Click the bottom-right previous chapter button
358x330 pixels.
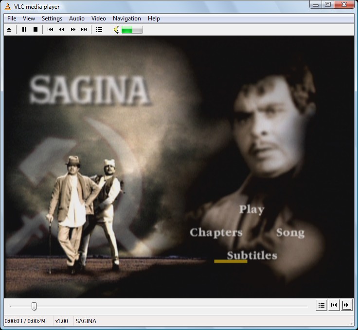pos(334,305)
